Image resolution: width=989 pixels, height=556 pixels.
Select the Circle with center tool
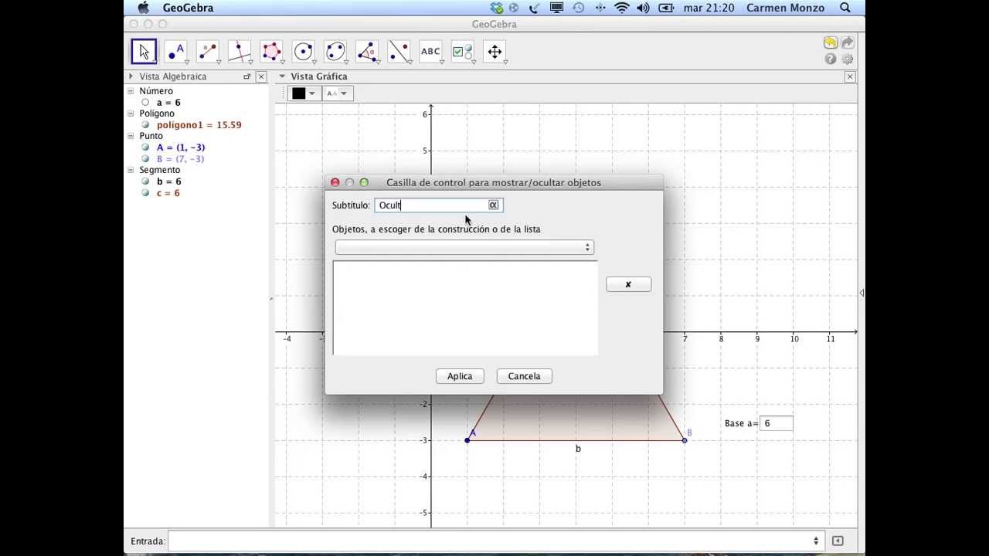pyautogui.click(x=304, y=52)
